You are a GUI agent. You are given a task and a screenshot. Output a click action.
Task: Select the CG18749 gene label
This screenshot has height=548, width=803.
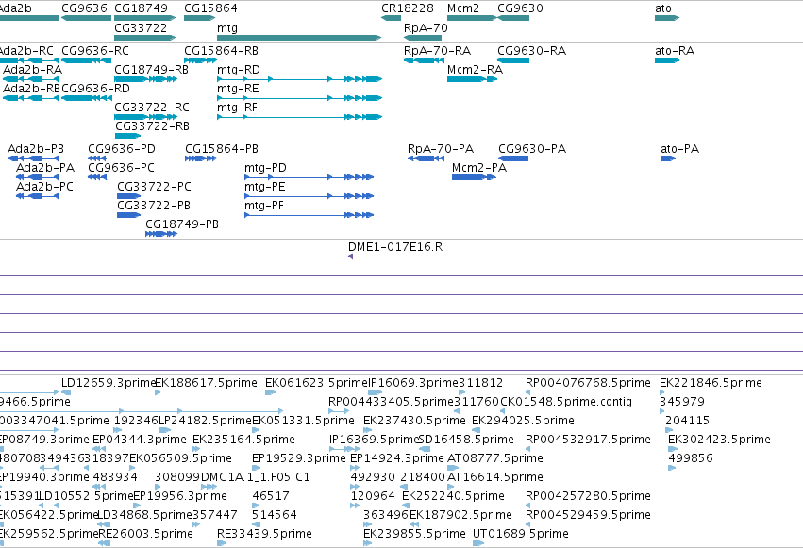click(141, 8)
